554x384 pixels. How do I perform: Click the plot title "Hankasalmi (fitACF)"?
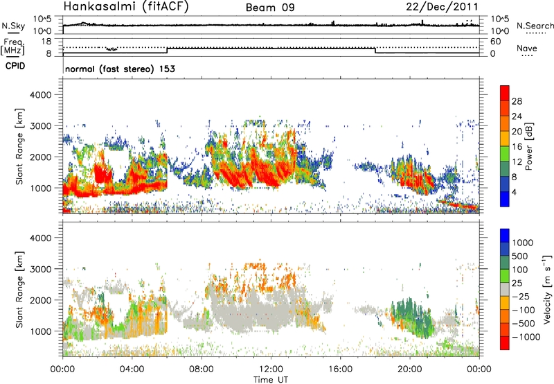(126, 7)
